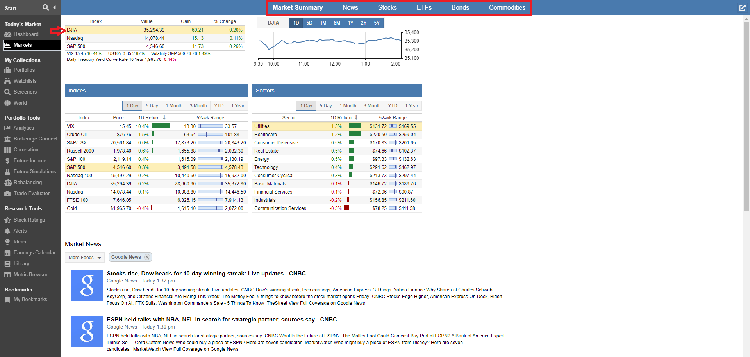The image size is (750, 357).
Task: Select Communication Services sector row
Action: [337, 208]
